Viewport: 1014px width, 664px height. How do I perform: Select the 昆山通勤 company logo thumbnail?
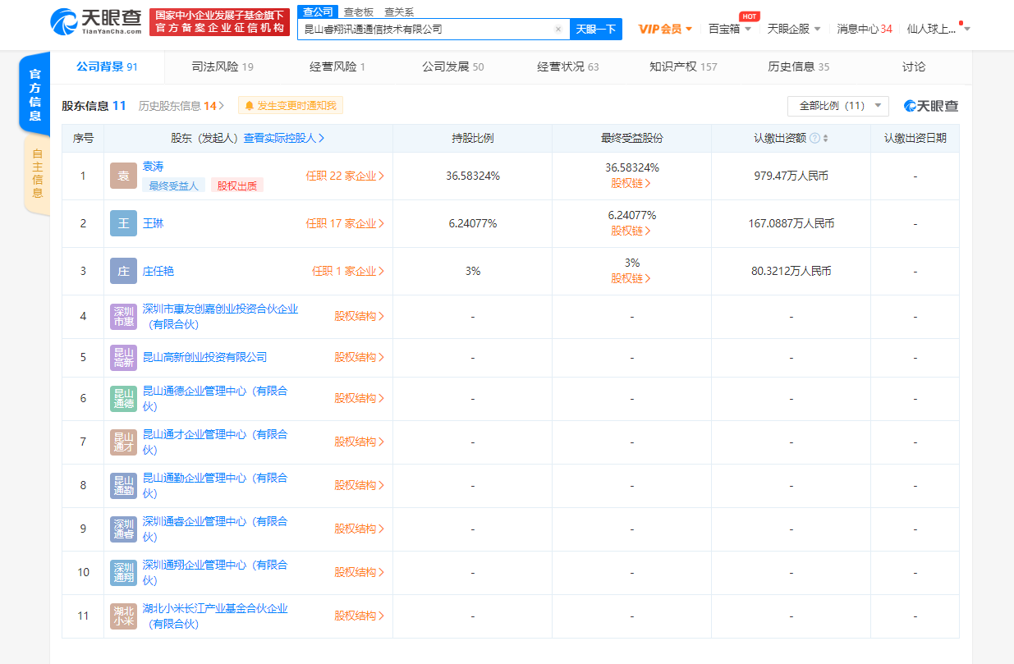tap(123, 486)
